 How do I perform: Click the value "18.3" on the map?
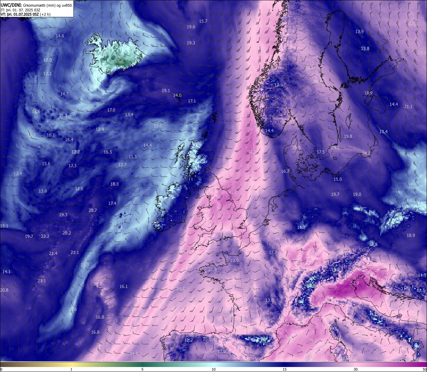point(114,184)
